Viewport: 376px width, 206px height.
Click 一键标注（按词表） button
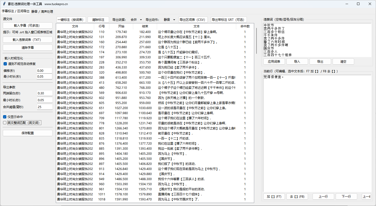(x=71, y=20)
